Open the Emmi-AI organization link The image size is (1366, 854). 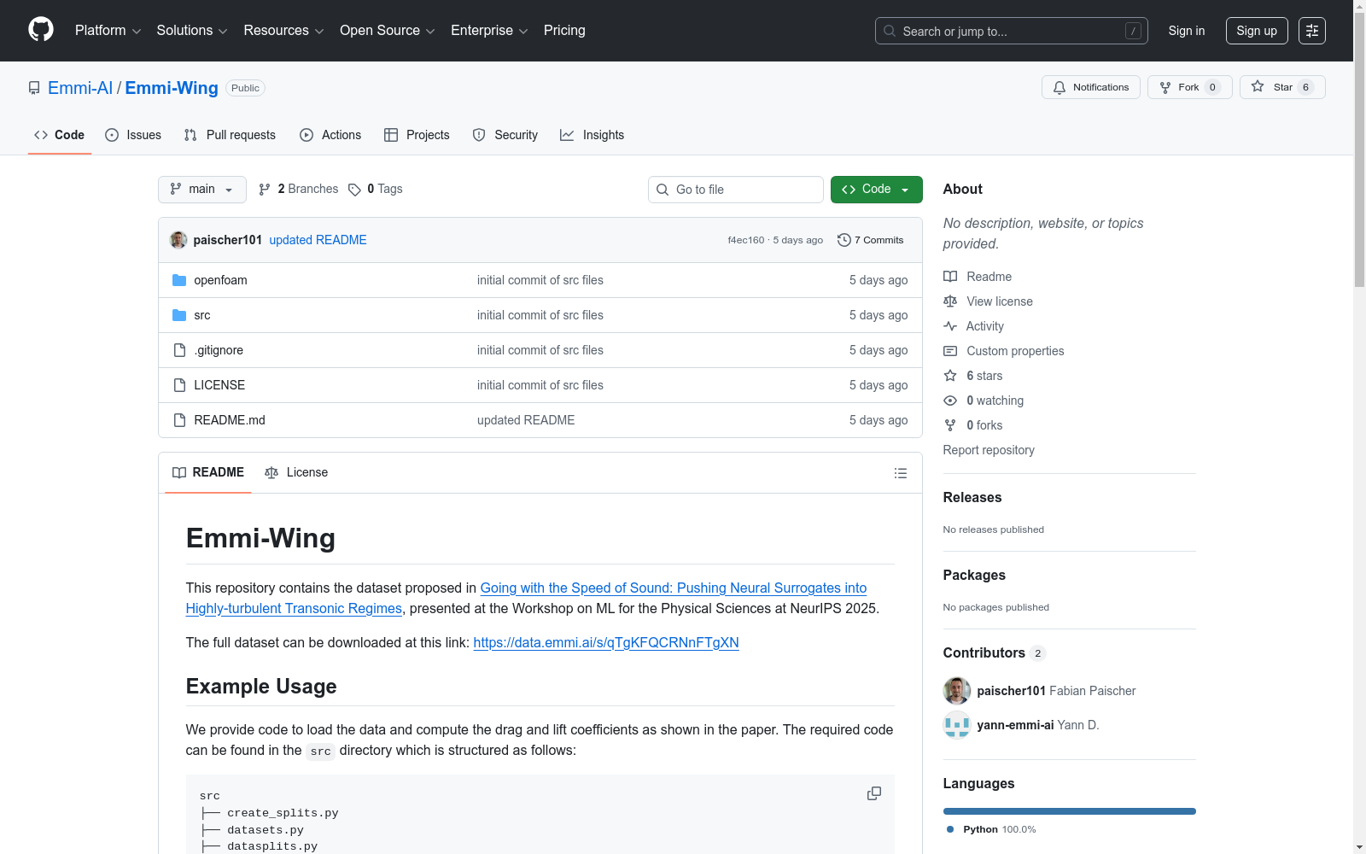pos(80,88)
